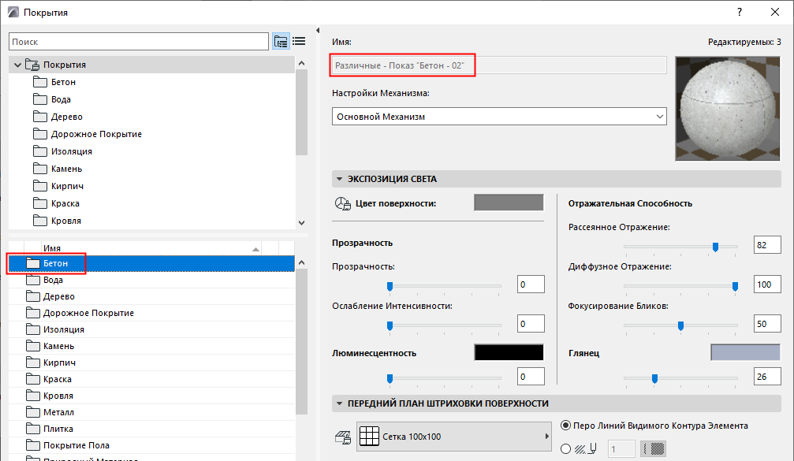Collapse the ЭКСПОЗИЦИЯ СВЕТА section
794x461 pixels.
click(x=339, y=179)
